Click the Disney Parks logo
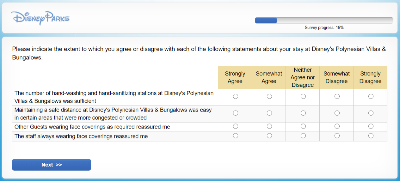The height and width of the screenshot is (181, 400). [40, 18]
